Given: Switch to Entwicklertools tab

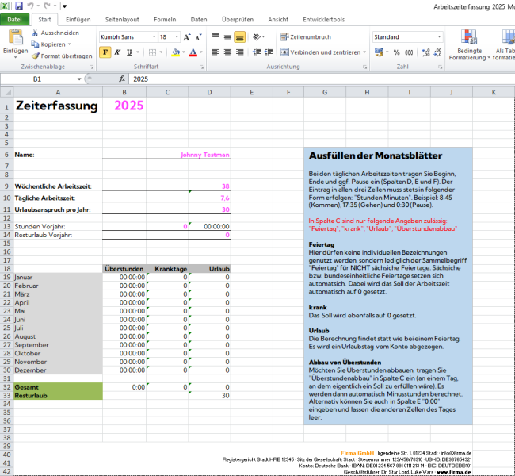Looking at the screenshot, I should (324, 19).
